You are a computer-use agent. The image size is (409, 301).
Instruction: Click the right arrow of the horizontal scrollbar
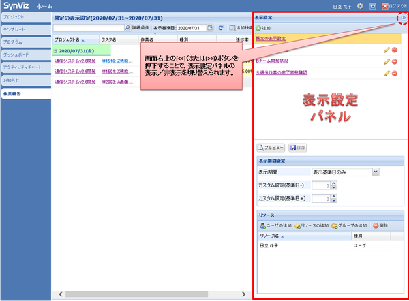click(243, 294)
